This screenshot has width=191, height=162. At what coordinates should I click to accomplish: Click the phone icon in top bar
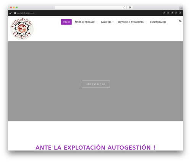[10, 13]
